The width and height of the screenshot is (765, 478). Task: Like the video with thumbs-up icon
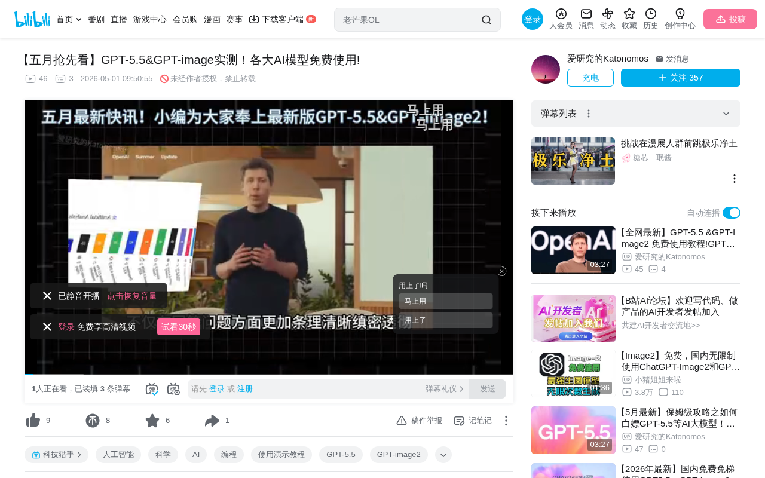[33, 421]
